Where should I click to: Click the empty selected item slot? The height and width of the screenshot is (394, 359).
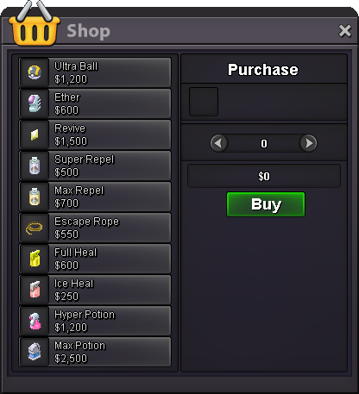coord(204,102)
